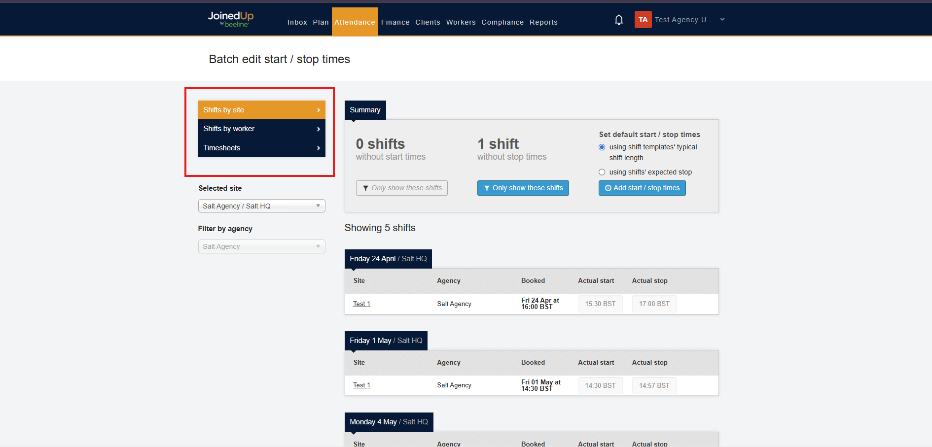Open the Filter by agency dropdown

[262, 246]
